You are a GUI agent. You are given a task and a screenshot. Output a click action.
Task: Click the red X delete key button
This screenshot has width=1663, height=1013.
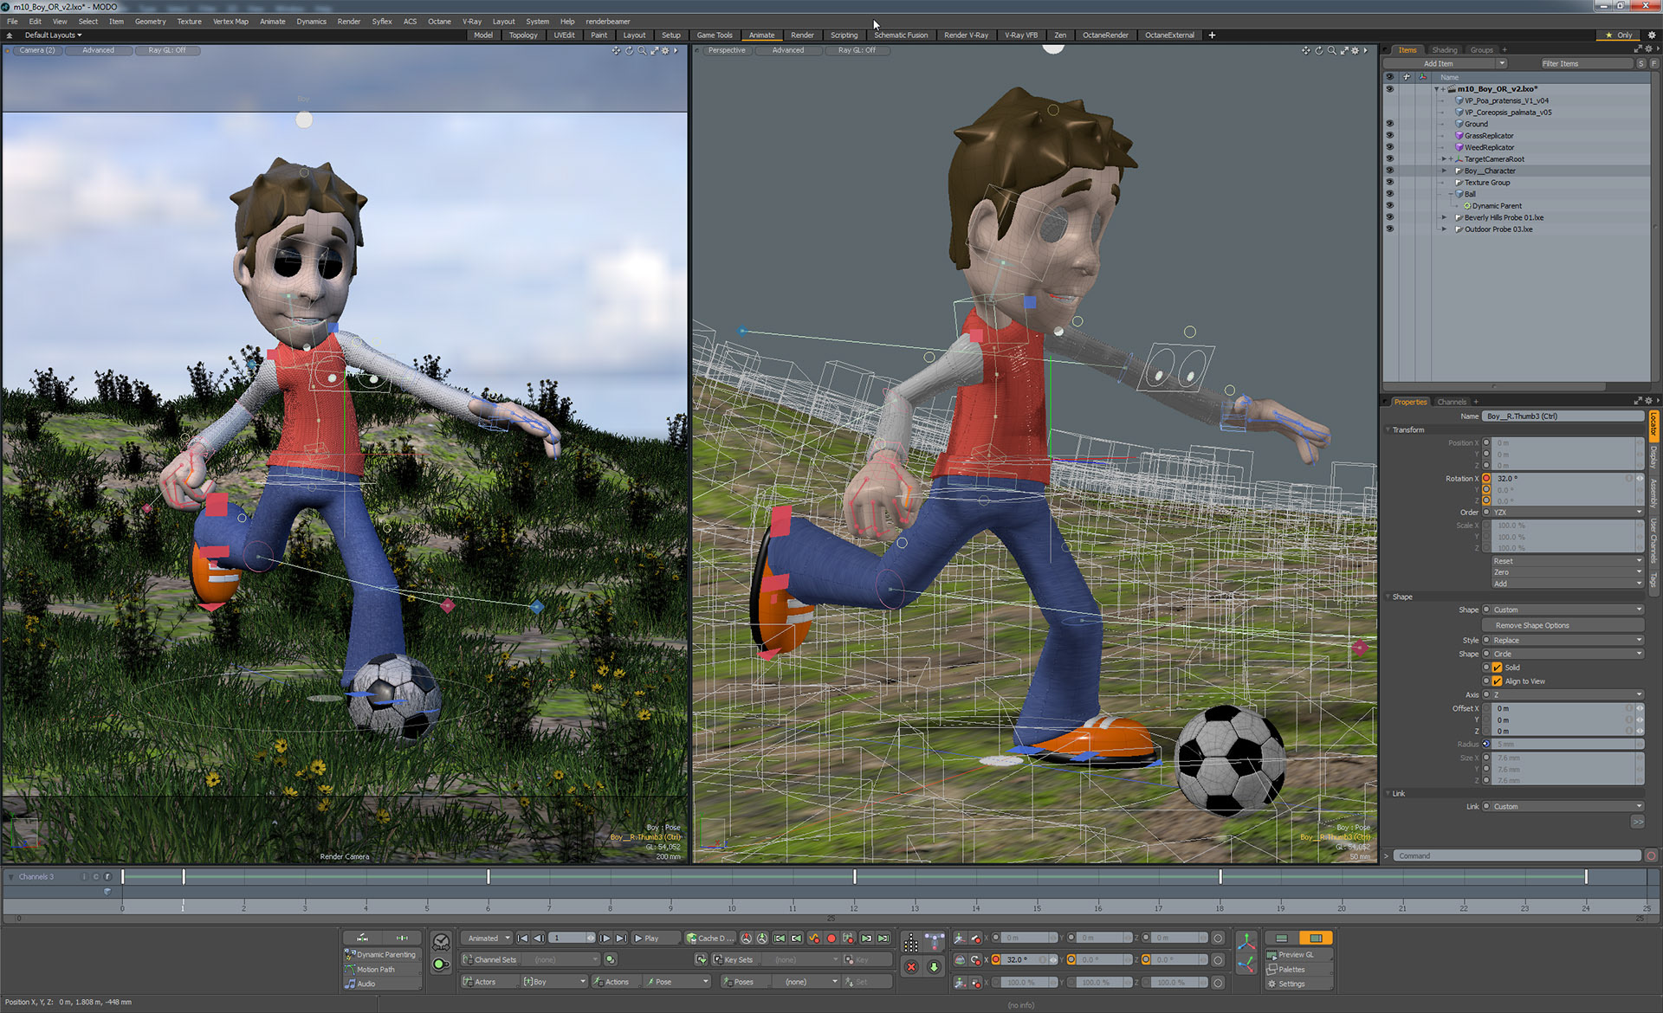(911, 966)
